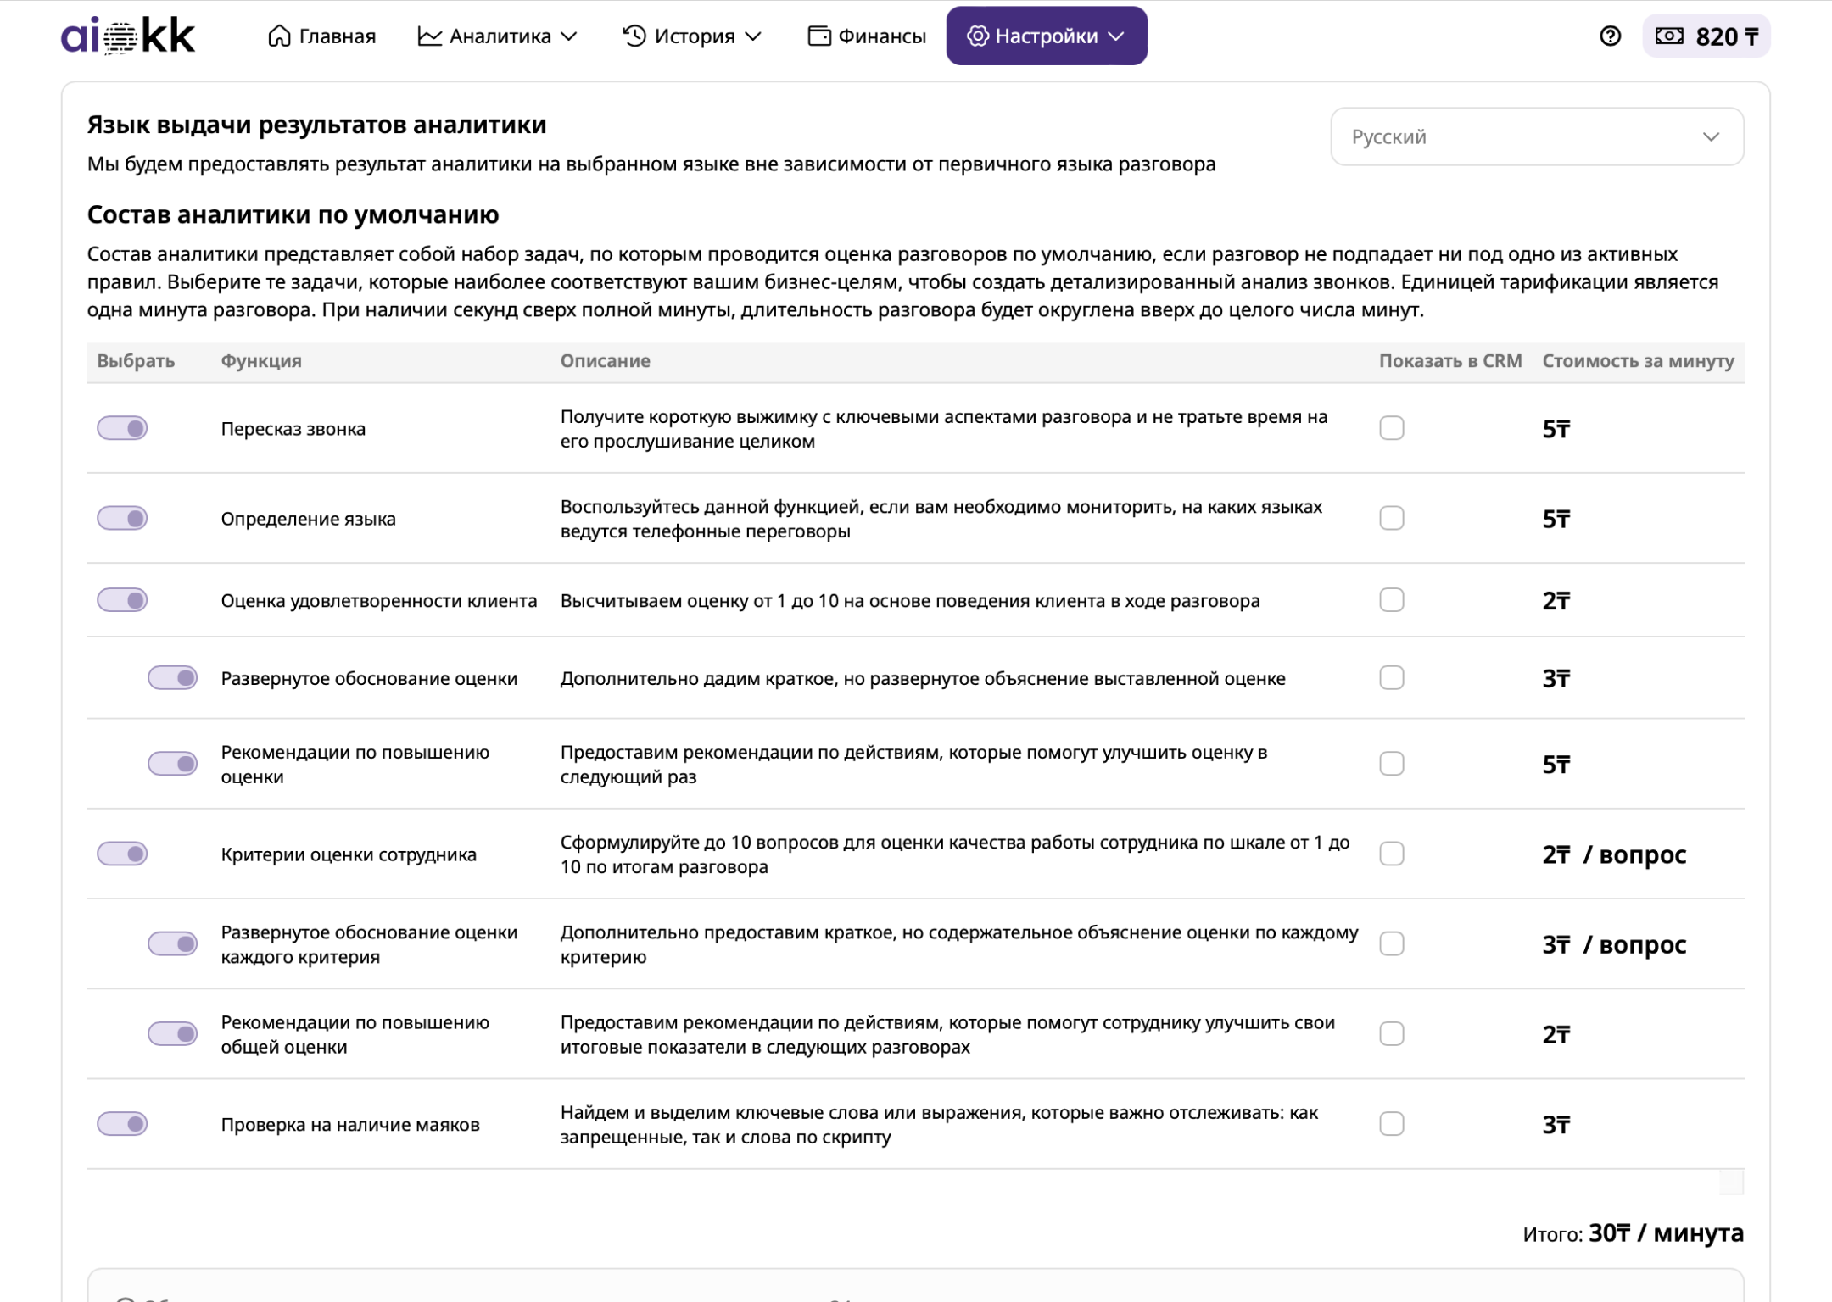The width and height of the screenshot is (1832, 1302).
Task: Click the chart icon beside Аналитика
Action: 429,36
